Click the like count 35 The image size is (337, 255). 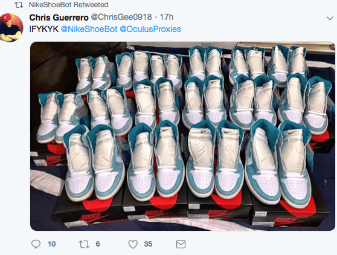[x=148, y=244]
